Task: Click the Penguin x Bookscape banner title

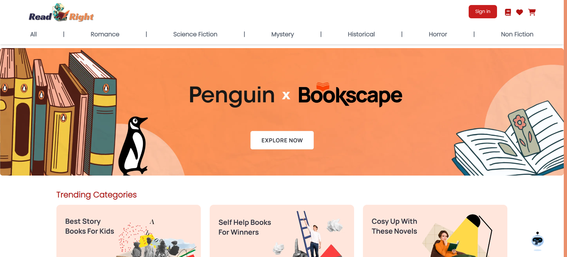Action: click(296, 95)
